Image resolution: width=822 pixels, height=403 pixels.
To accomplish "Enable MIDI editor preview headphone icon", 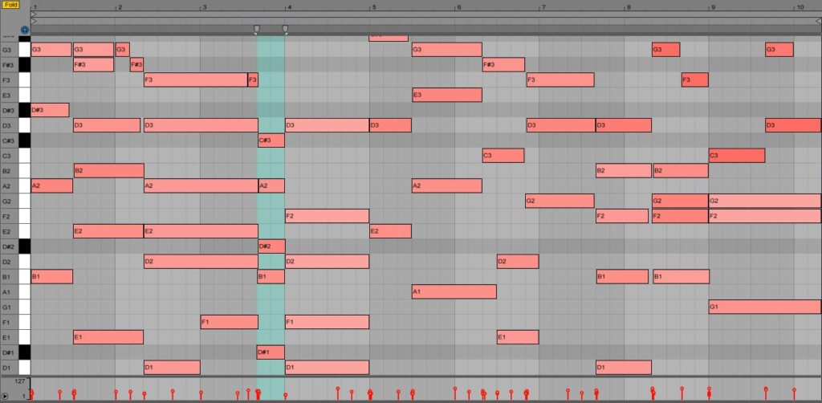I will pos(24,30).
